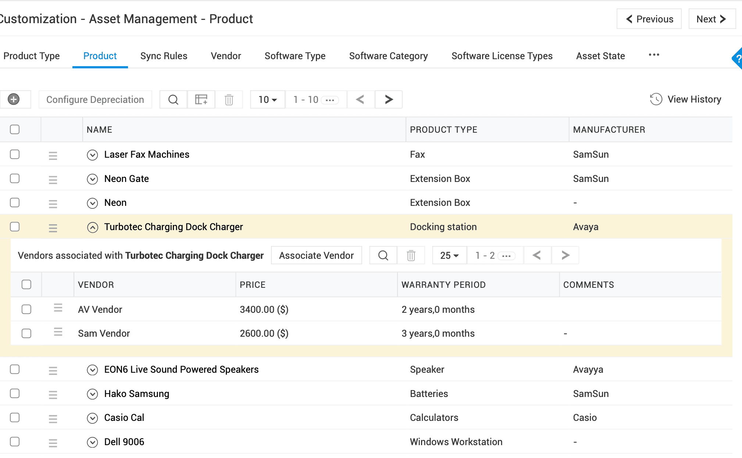Click the add new product plus icon

pyautogui.click(x=14, y=99)
